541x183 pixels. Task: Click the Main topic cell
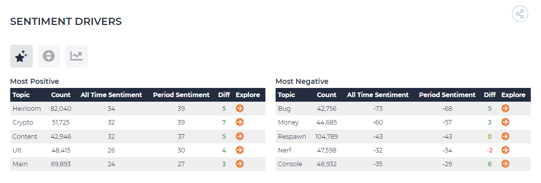20,164
